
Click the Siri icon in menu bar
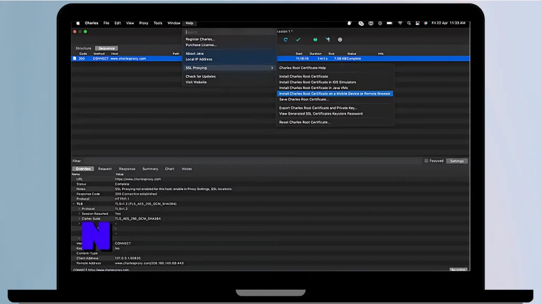pyautogui.click(x=426, y=23)
